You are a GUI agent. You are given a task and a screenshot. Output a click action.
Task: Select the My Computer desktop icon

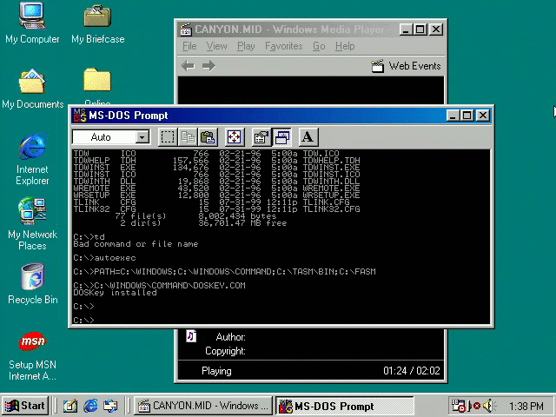[x=32, y=23]
